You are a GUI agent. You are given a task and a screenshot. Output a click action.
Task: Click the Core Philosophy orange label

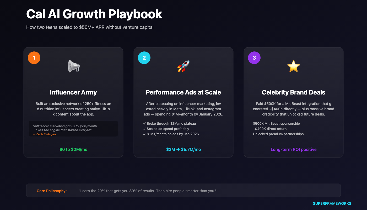pos(52,191)
